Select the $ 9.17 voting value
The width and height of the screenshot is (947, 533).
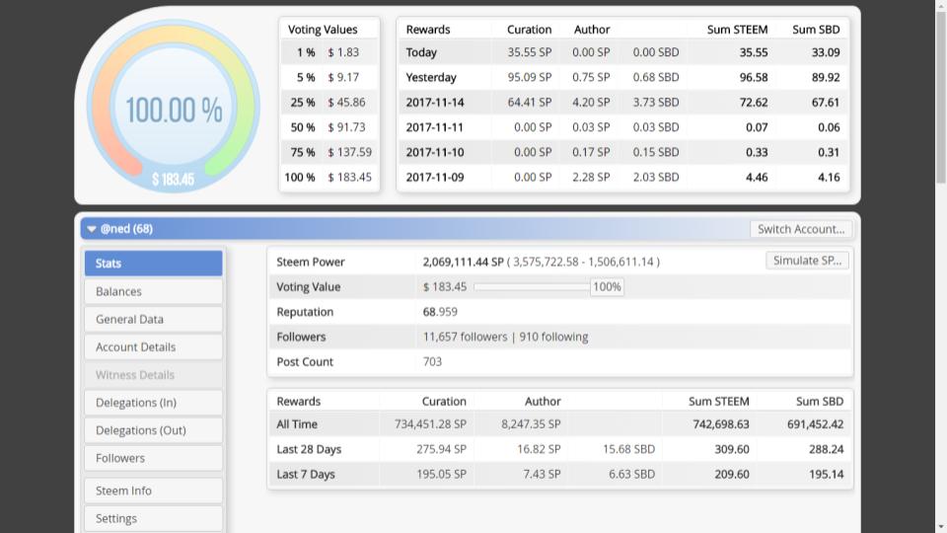(x=343, y=77)
